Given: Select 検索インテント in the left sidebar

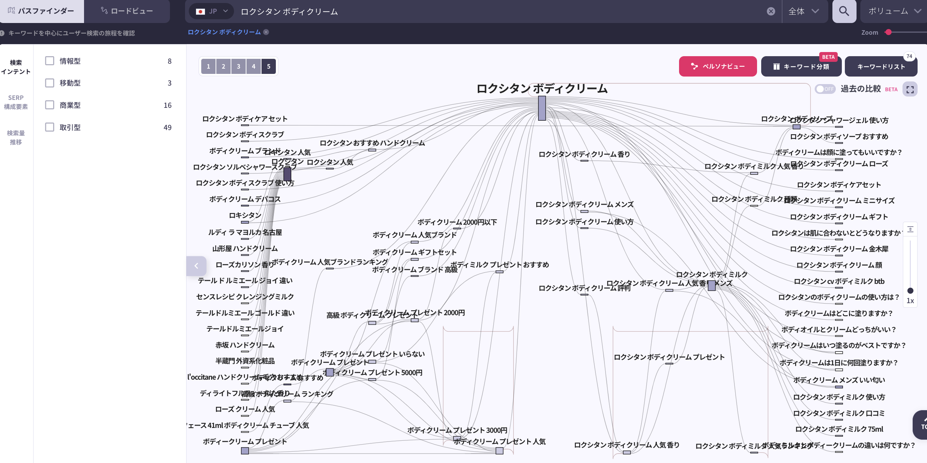Looking at the screenshot, I should click(x=17, y=67).
